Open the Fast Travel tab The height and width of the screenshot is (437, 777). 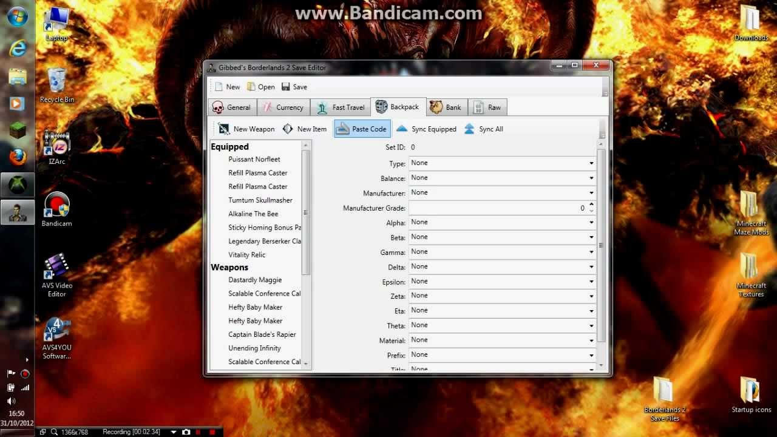pos(341,107)
